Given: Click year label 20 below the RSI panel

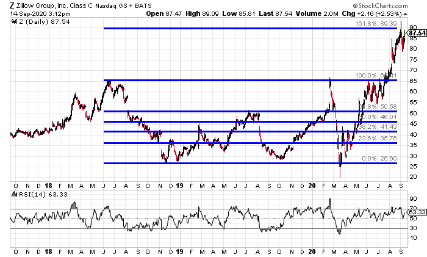Looking at the screenshot, I should 312,252.
